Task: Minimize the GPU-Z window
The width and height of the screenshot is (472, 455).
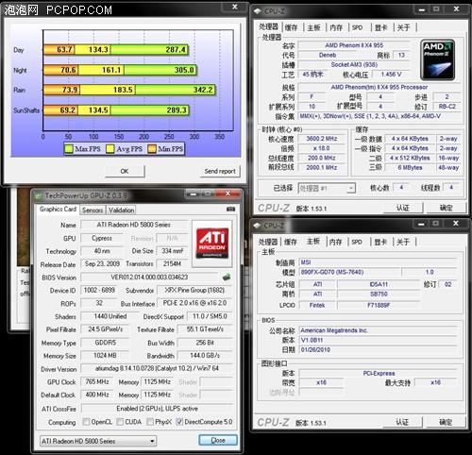Action: coord(193,194)
